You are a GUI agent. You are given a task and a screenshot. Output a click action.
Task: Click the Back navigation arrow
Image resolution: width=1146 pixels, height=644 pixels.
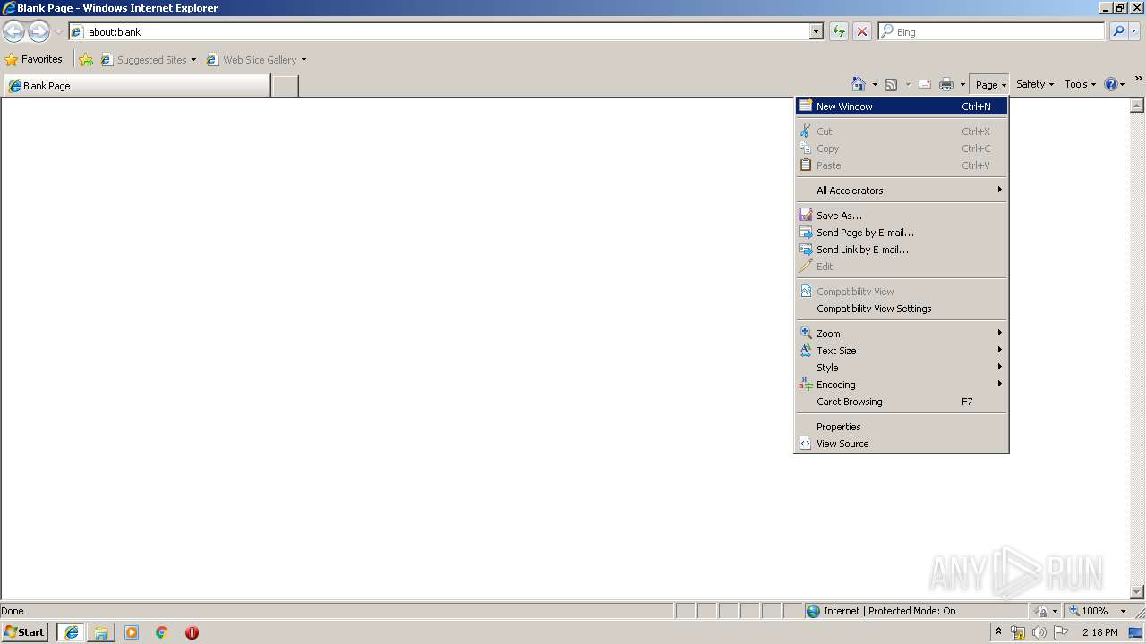[x=13, y=32]
